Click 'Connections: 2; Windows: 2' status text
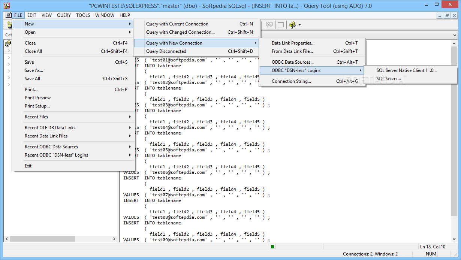 370,254
